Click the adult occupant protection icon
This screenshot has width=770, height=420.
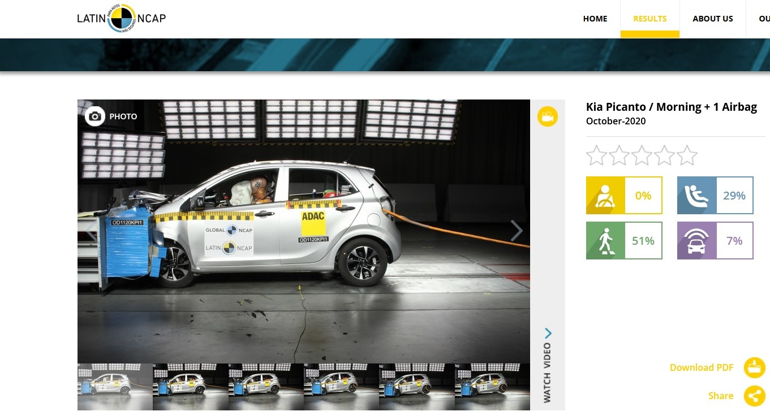tap(605, 196)
